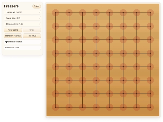Place a stone at row 2, column 1 intersection
The width and height of the screenshot is (163, 122).
point(56,26)
